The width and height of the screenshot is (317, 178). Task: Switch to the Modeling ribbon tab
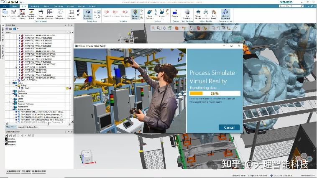click(x=35, y=6)
